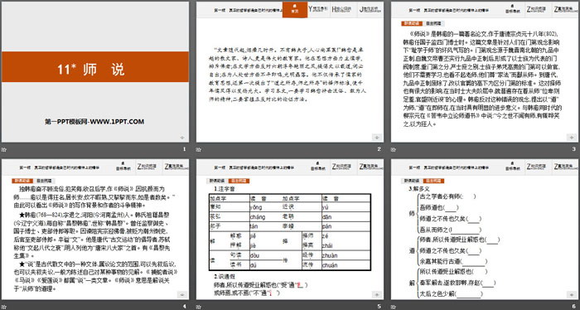Click the orange home icon tab on slide 2

pyautogui.click(x=295, y=10)
